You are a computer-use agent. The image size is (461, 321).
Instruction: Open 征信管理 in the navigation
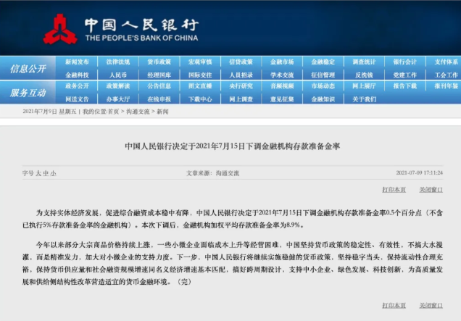(x=323, y=75)
